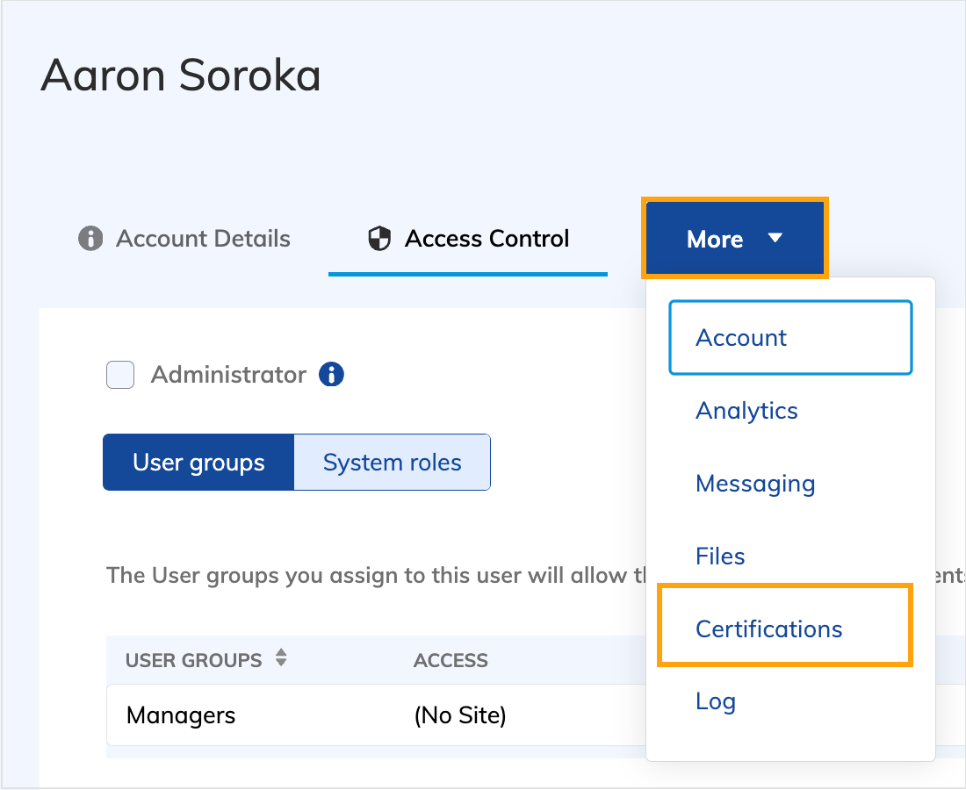
Task: Switch to the System roles toggle
Action: click(x=392, y=463)
